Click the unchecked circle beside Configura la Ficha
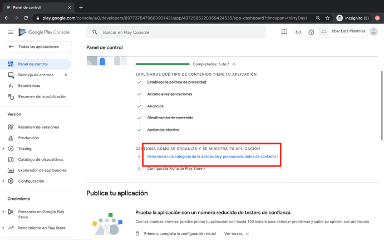The image size is (384, 240). pyautogui.click(x=139, y=169)
